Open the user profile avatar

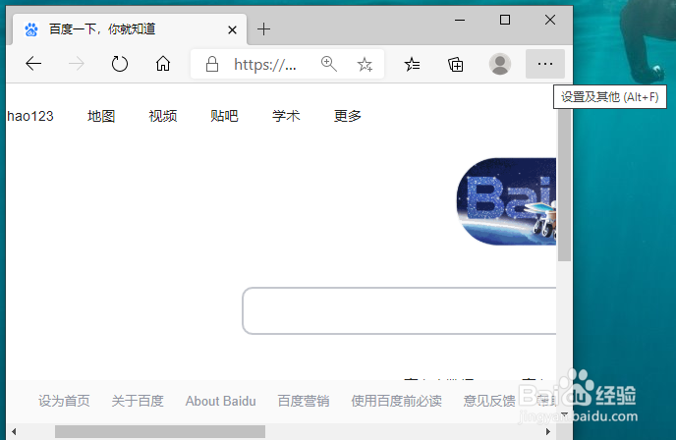click(500, 64)
